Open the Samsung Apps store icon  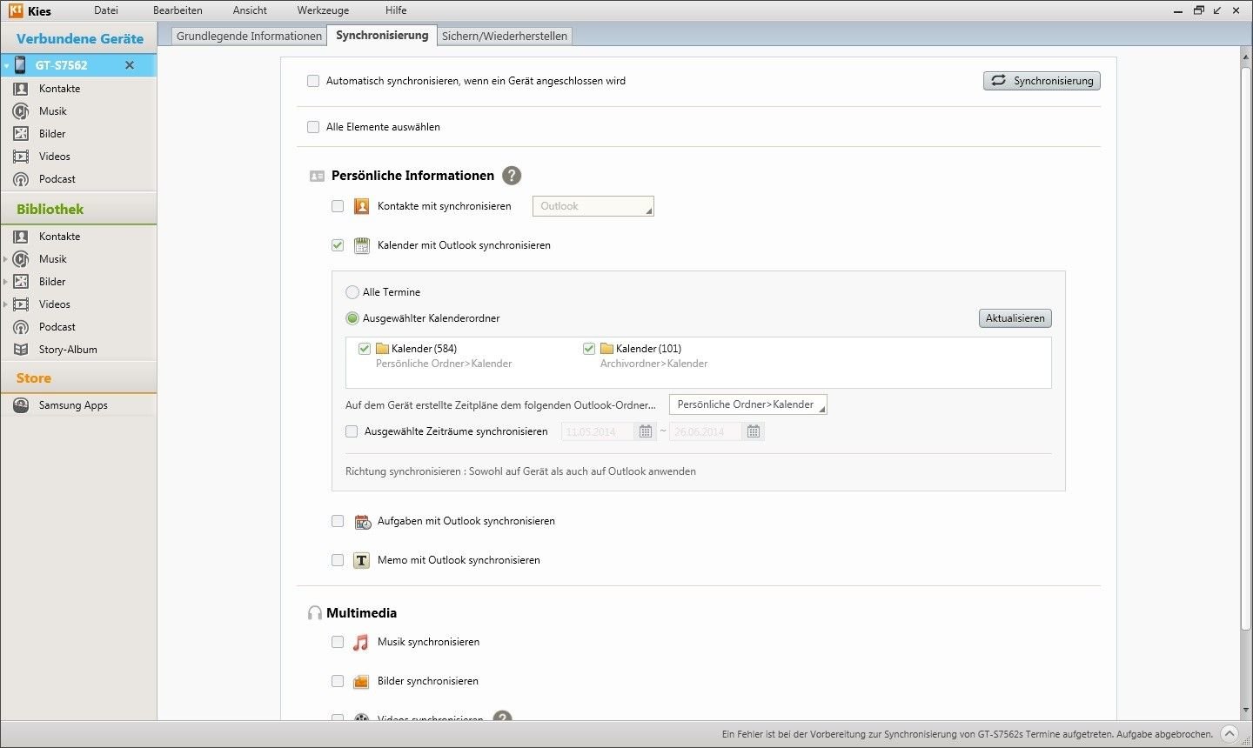21,405
